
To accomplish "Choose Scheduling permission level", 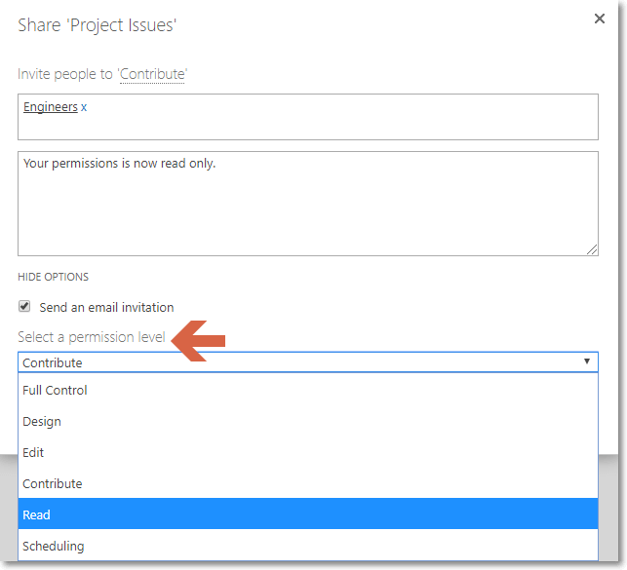I will [308, 546].
